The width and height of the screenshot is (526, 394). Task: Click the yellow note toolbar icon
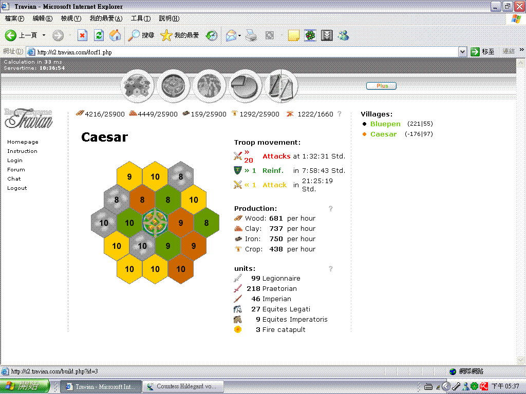tap(293, 35)
